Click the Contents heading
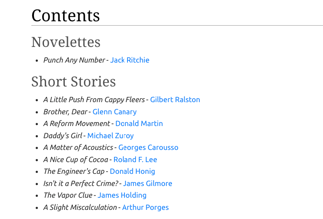Screen dimensions: 323x219 point(65,15)
